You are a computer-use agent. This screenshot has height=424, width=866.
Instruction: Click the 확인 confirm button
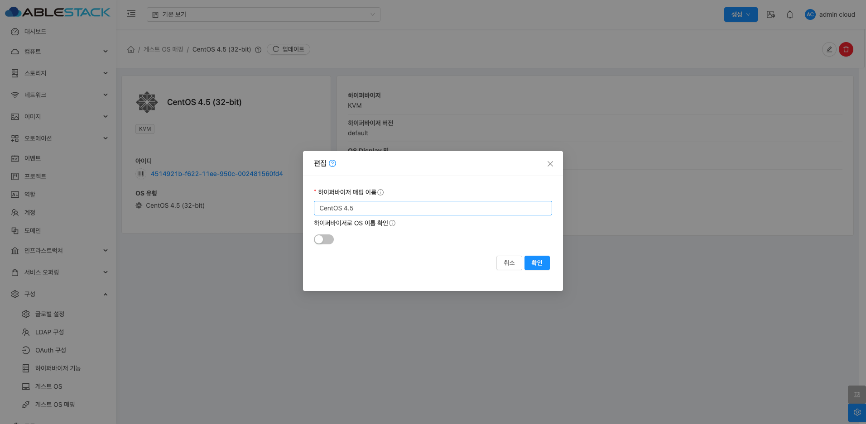[x=537, y=263]
